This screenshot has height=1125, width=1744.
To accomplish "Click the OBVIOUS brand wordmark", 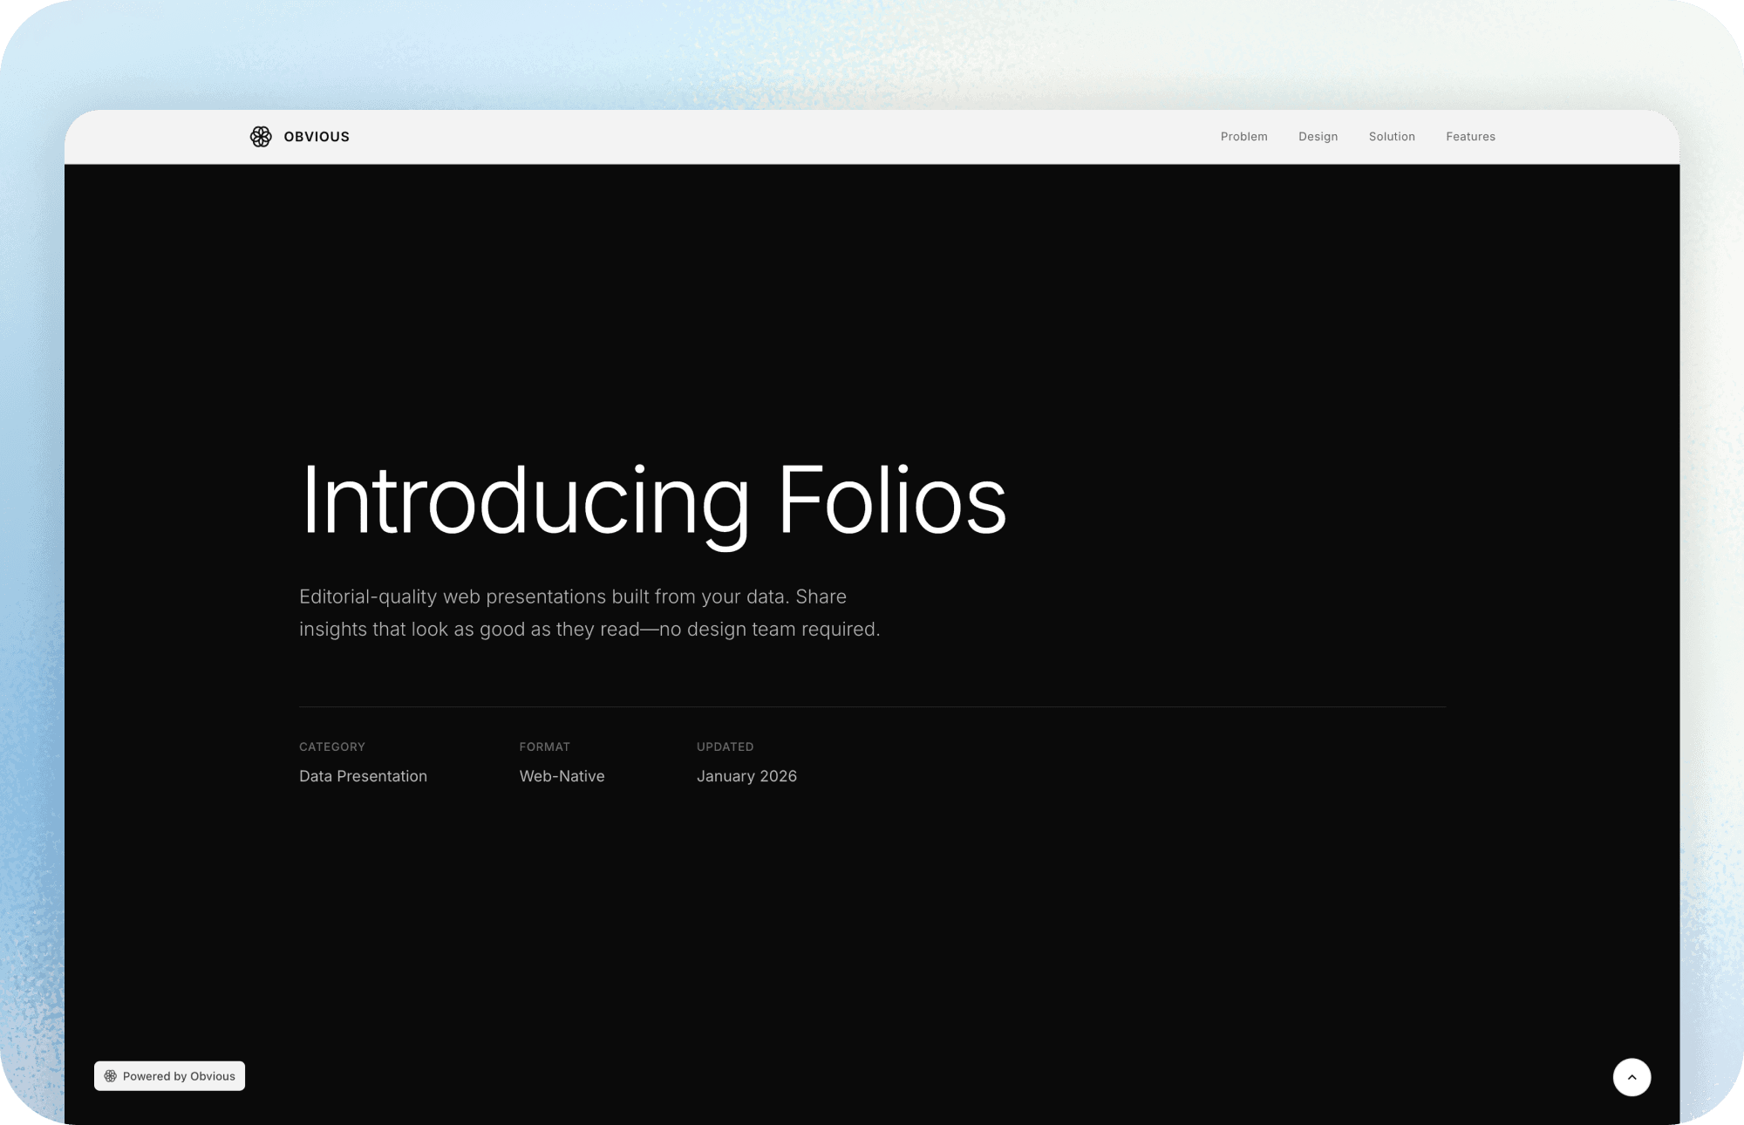I will pyautogui.click(x=317, y=137).
